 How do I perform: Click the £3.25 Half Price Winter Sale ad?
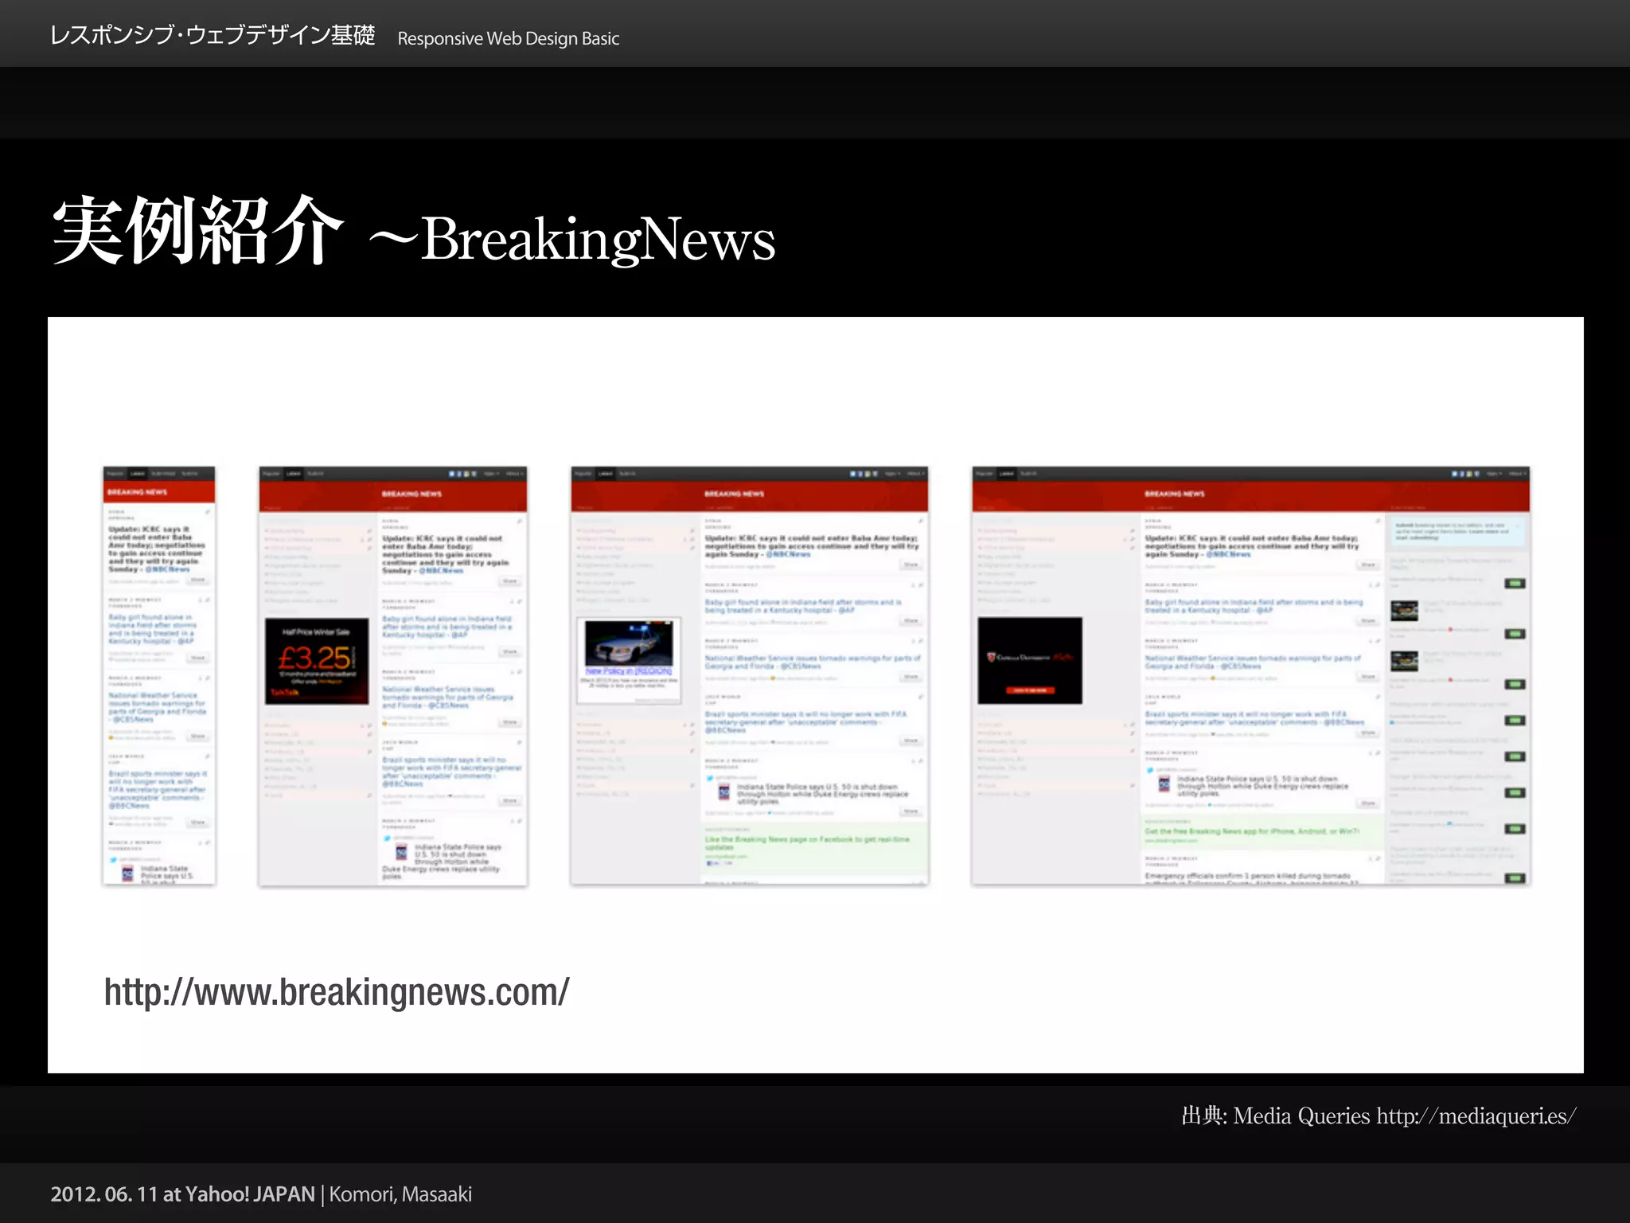(x=317, y=661)
